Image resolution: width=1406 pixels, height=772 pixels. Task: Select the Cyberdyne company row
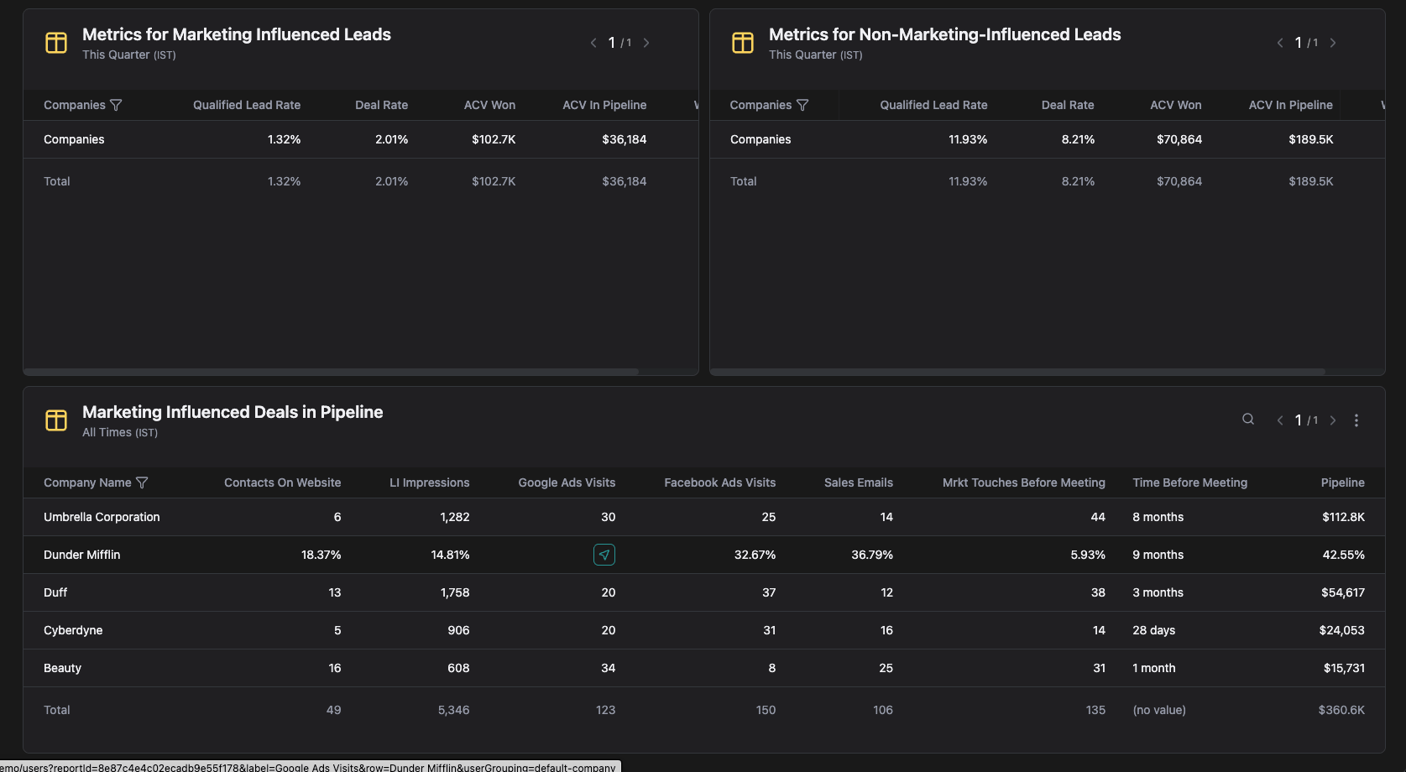pos(73,630)
